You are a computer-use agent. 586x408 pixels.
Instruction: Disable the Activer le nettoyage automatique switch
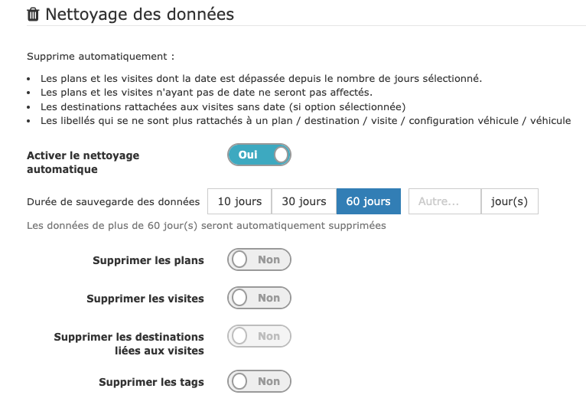coord(259,155)
